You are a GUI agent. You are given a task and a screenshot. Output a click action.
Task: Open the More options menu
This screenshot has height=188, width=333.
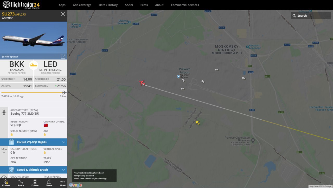point(63,183)
